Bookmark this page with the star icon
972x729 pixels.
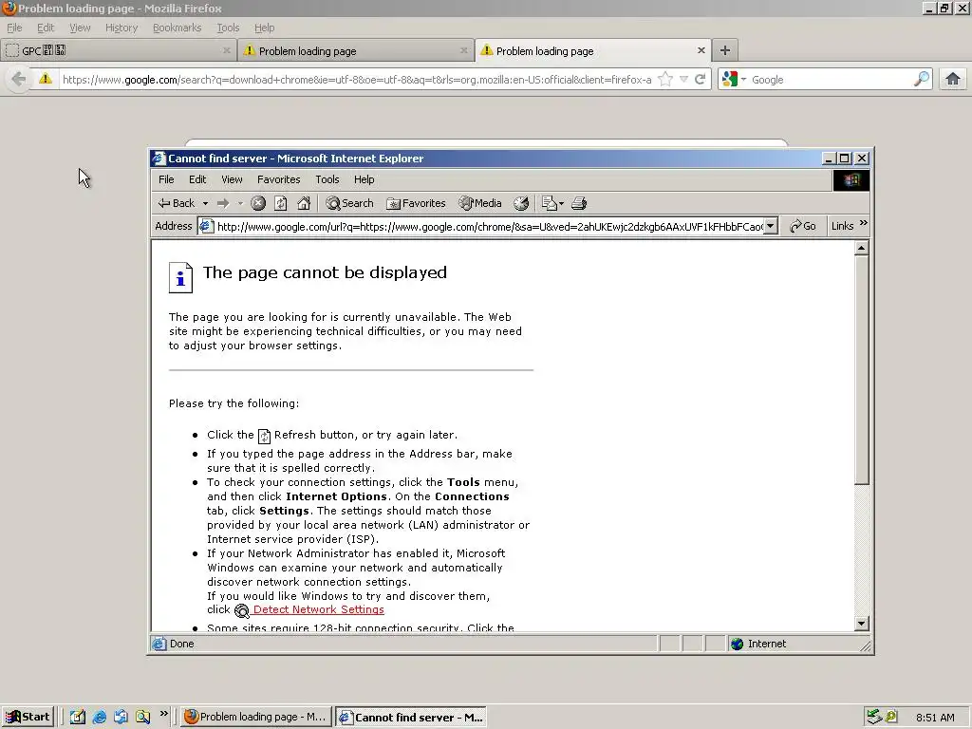click(x=665, y=79)
